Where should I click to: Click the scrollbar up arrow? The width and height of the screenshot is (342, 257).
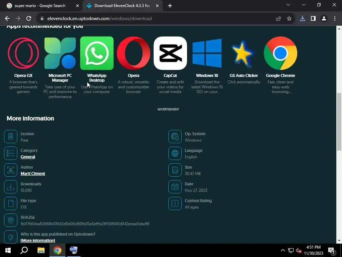(x=339, y=29)
